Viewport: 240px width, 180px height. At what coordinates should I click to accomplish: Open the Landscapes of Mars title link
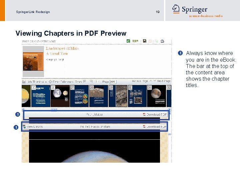62,48
